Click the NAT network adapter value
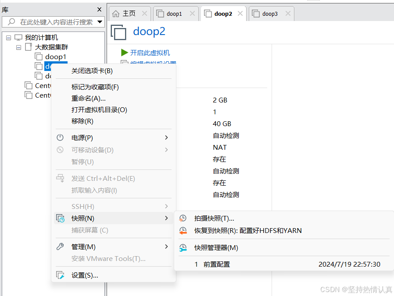 220,147
